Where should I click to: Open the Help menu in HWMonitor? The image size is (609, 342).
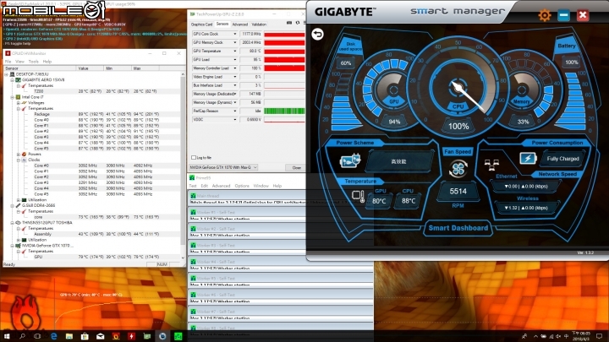[47, 62]
